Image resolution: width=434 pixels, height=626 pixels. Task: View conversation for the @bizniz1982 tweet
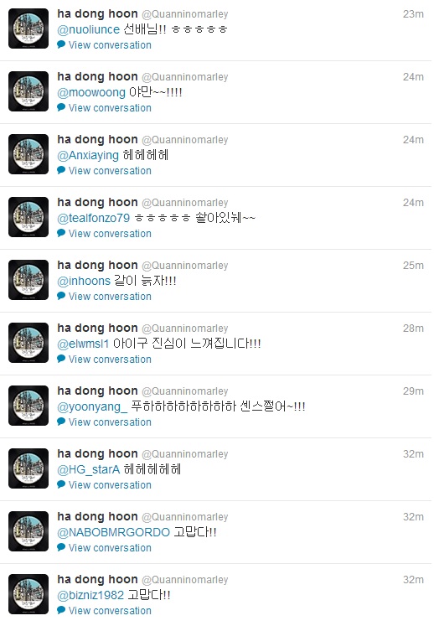[110, 610]
